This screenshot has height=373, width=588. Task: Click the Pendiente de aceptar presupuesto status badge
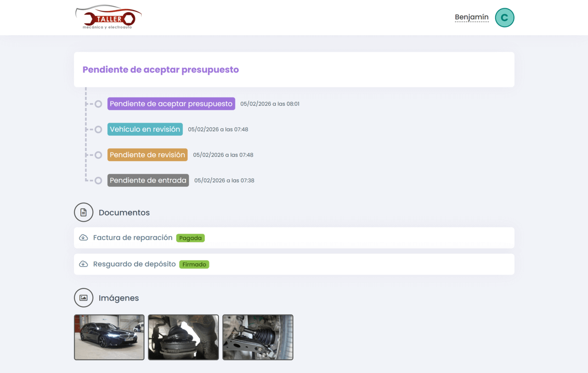click(x=171, y=103)
